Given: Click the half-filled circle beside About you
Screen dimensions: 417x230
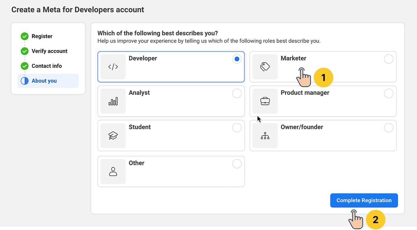Looking at the screenshot, I should pos(25,81).
